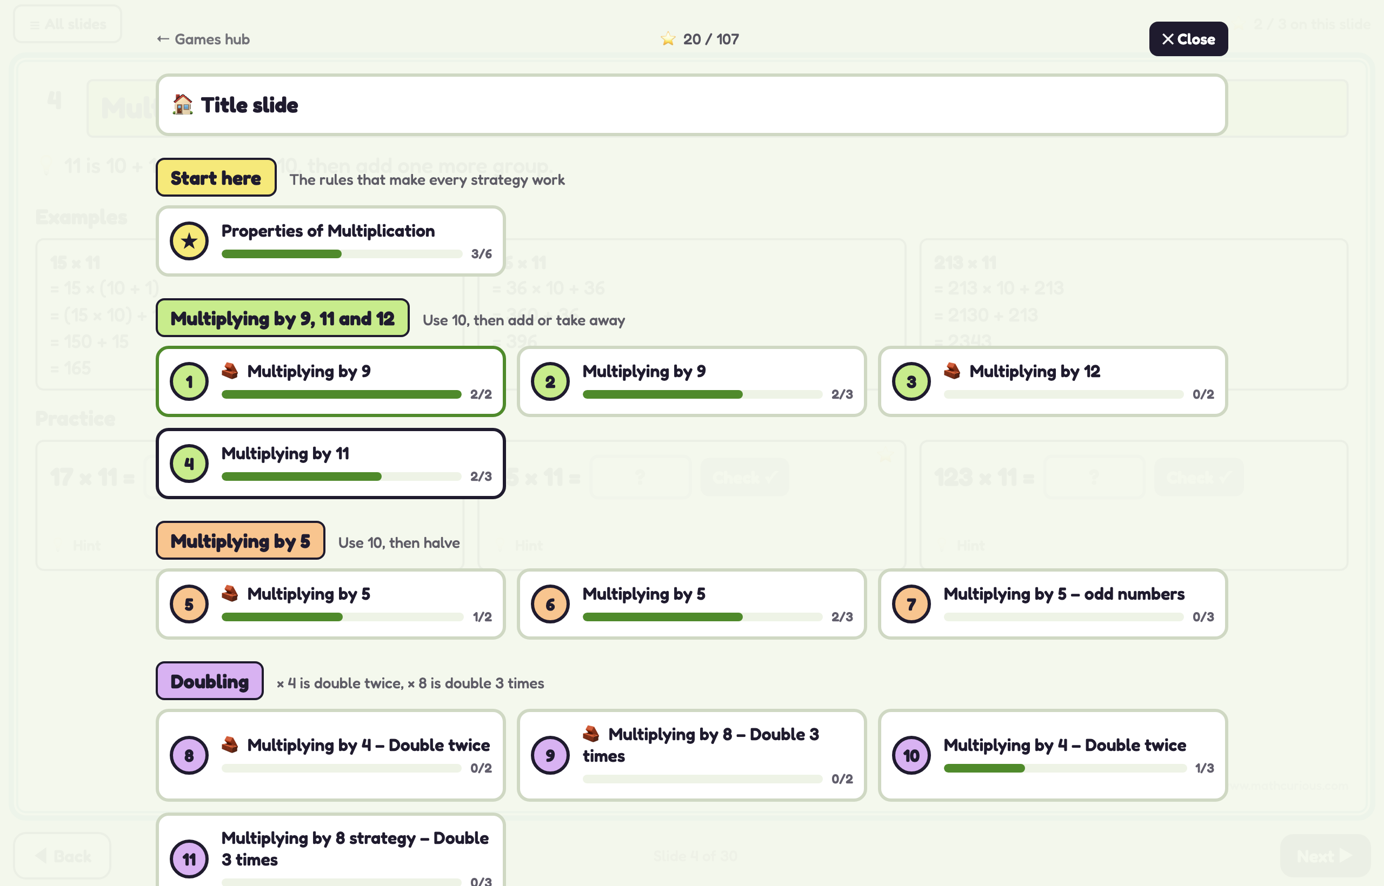Select Start here section label
The width and height of the screenshot is (1384, 886).
point(216,178)
